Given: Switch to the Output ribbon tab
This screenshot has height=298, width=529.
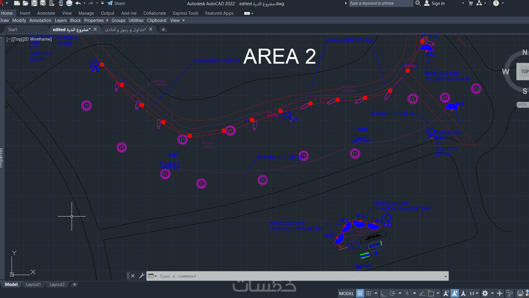Looking at the screenshot, I should pyautogui.click(x=108, y=13).
